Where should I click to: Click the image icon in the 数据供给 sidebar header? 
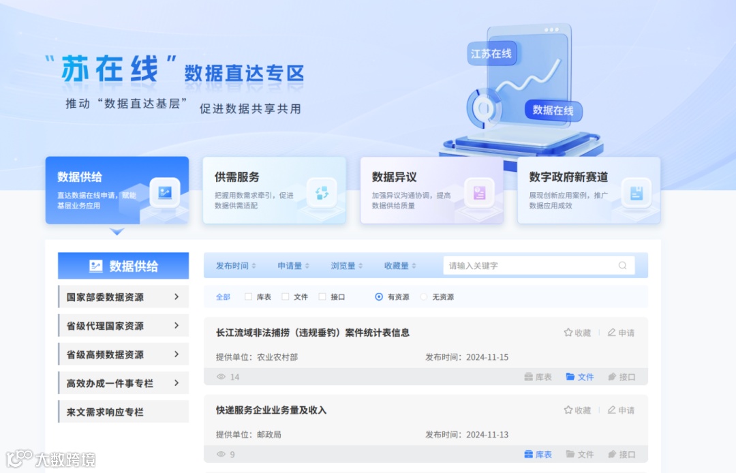(96, 266)
